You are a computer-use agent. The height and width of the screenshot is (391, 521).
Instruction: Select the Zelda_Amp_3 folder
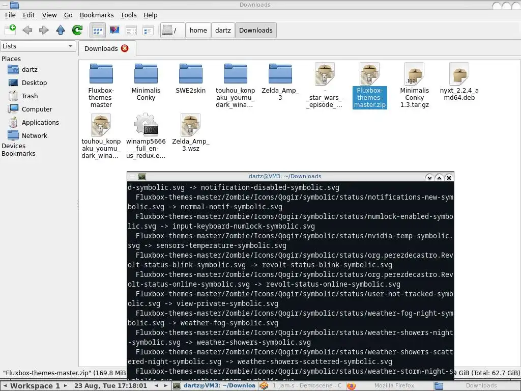(x=280, y=82)
